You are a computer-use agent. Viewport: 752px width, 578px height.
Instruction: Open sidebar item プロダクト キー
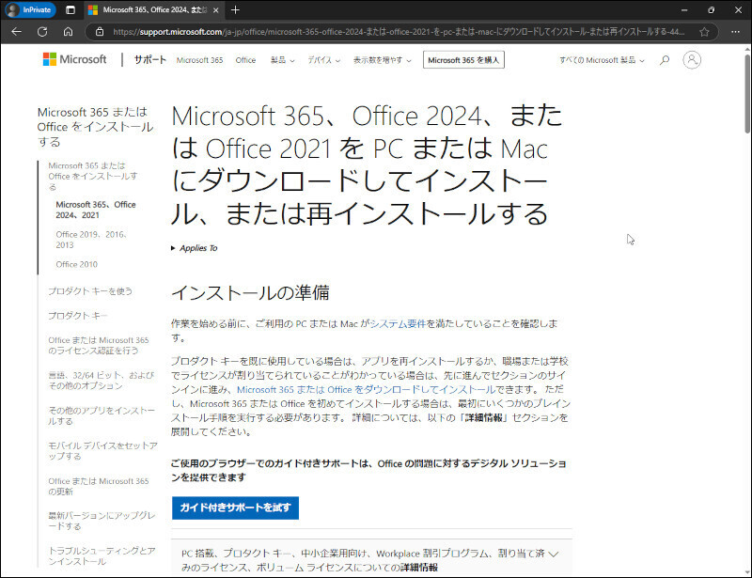[x=78, y=316]
